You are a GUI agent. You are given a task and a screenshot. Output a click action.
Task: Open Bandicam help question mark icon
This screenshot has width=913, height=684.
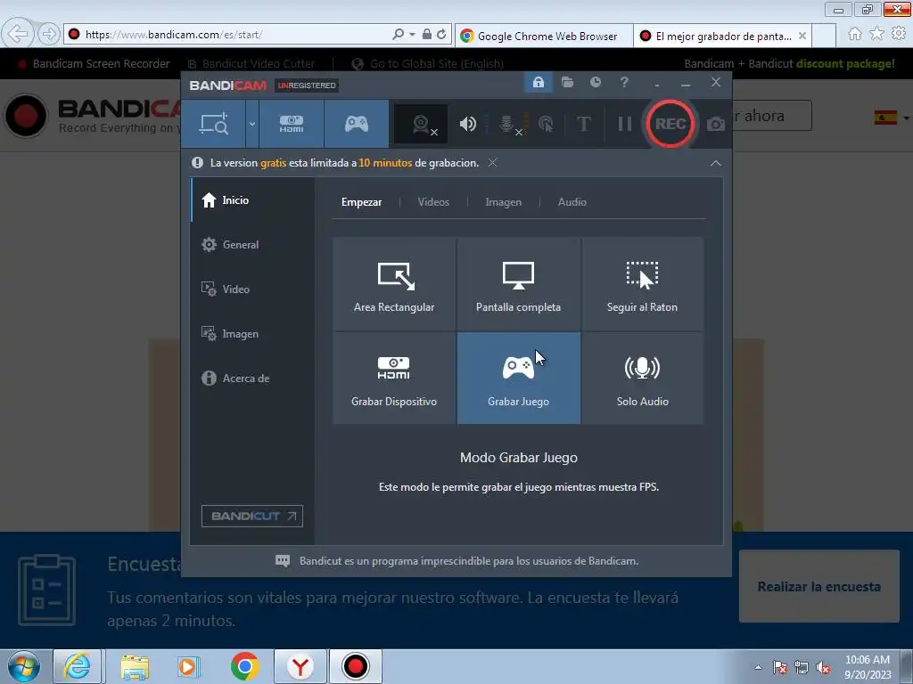coord(624,82)
